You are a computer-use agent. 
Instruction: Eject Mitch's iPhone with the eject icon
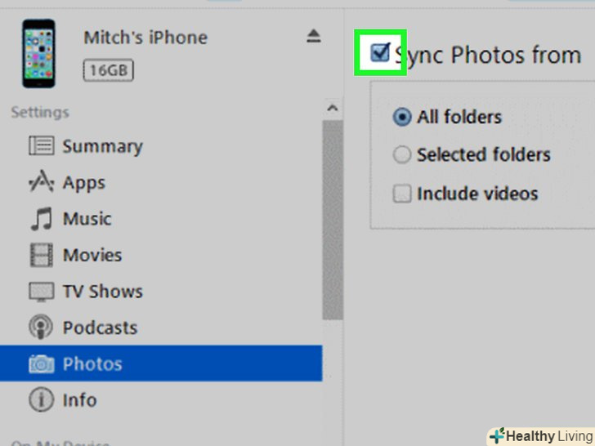coord(314,36)
